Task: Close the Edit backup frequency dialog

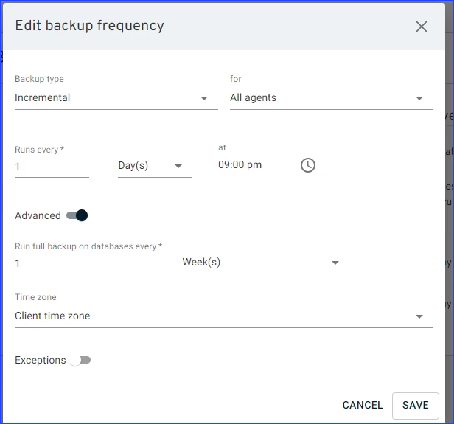Action: point(421,27)
